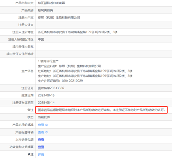Open the 查看 link for 上市销售包装
174x158 pixels.
pos(41,140)
